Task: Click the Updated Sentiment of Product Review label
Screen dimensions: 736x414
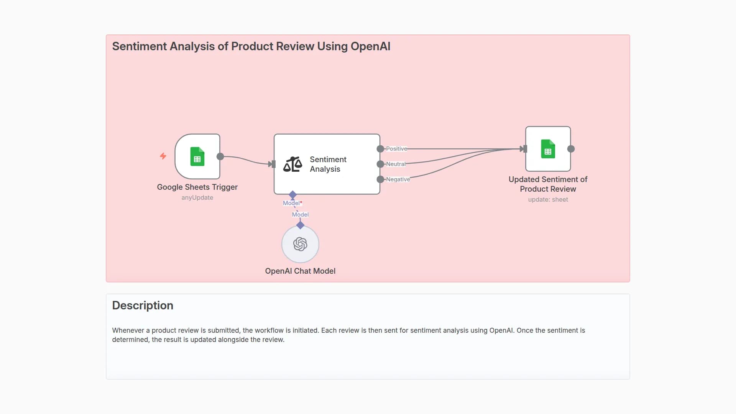Action: tap(548, 184)
